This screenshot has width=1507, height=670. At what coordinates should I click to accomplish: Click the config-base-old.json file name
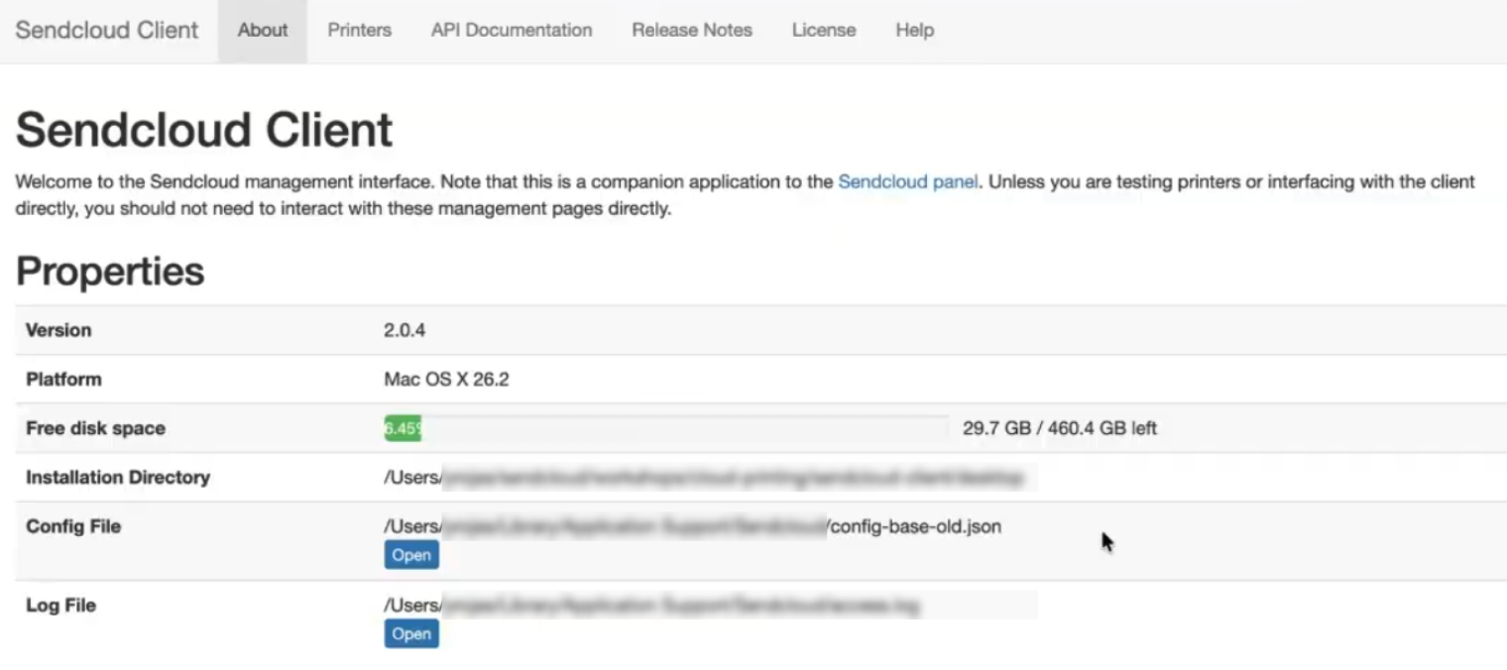[x=915, y=527]
